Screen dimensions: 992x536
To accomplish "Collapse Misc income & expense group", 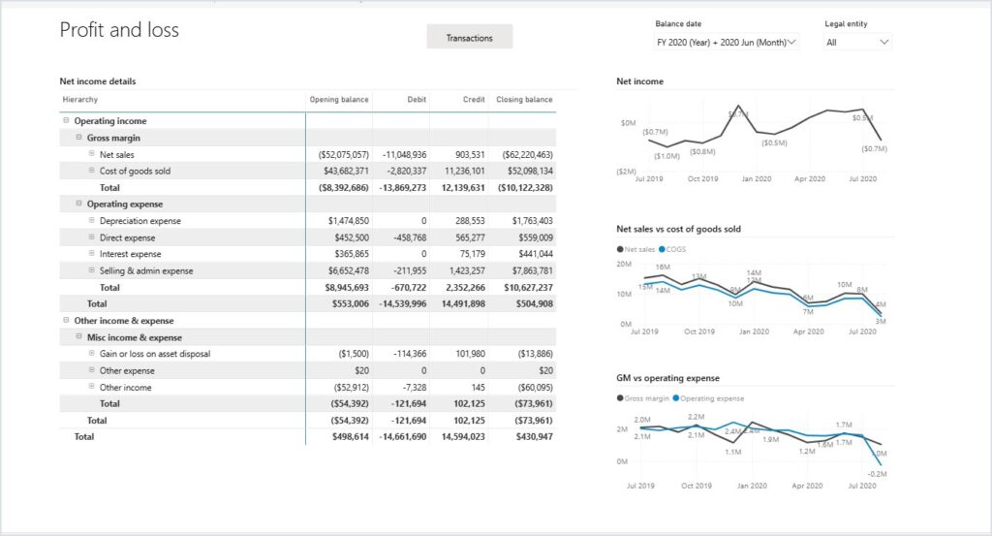I will pos(79,336).
